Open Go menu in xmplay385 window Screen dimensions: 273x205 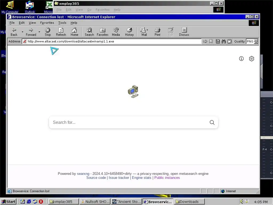89,10
